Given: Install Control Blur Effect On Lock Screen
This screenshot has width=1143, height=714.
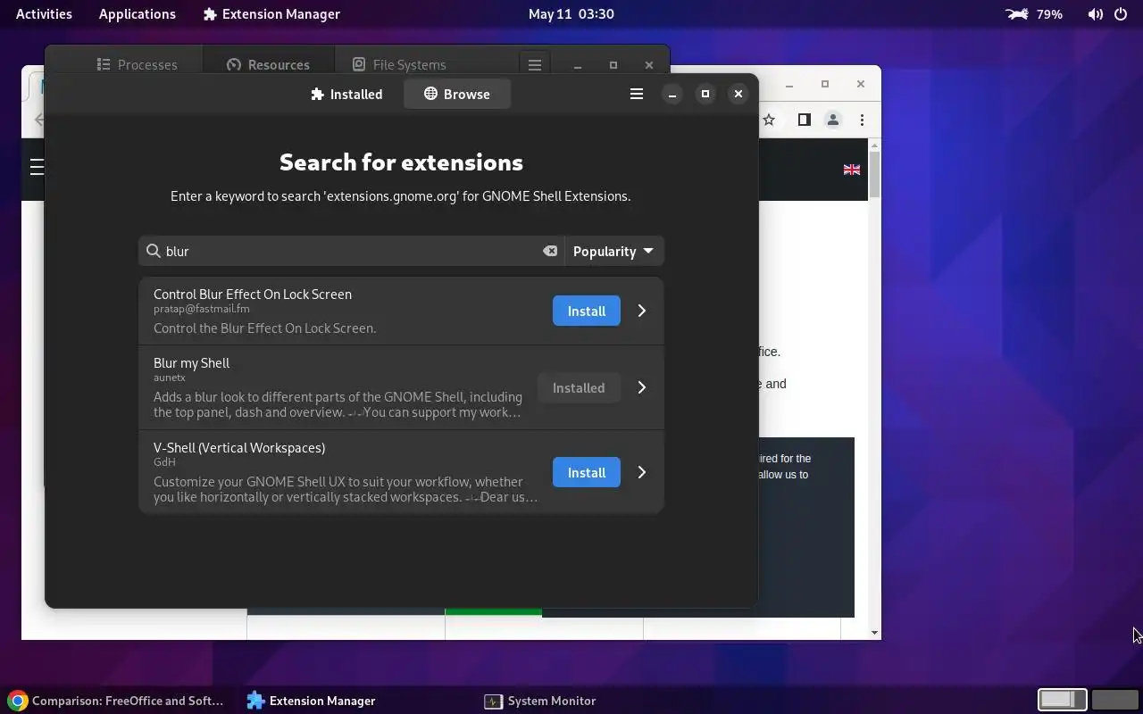Looking at the screenshot, I should coord(587,311).
